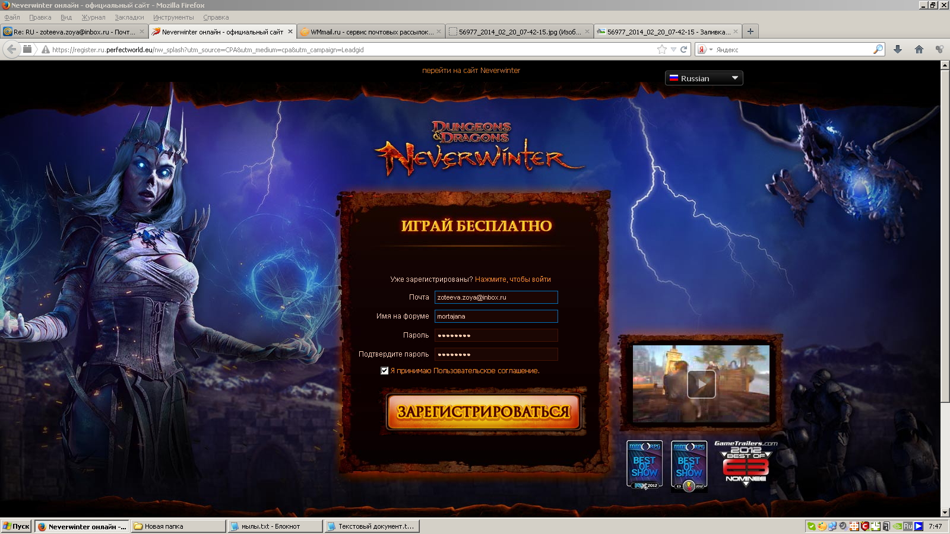This screenshot has height=534, width=950.
Task: Click the green-cornered square tray icon
Action: pos(876,526)
